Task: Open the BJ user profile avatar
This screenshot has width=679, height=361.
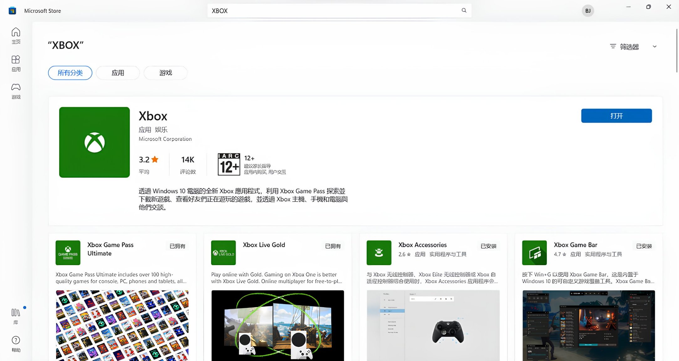Action: pos(588,11)
